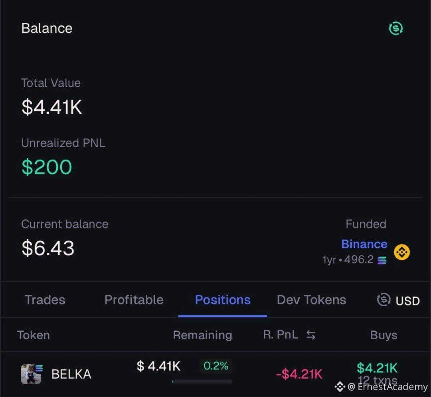Switch to the Profitable tab
The height and width of the screenshot is (397, 431).
point(134,299)
